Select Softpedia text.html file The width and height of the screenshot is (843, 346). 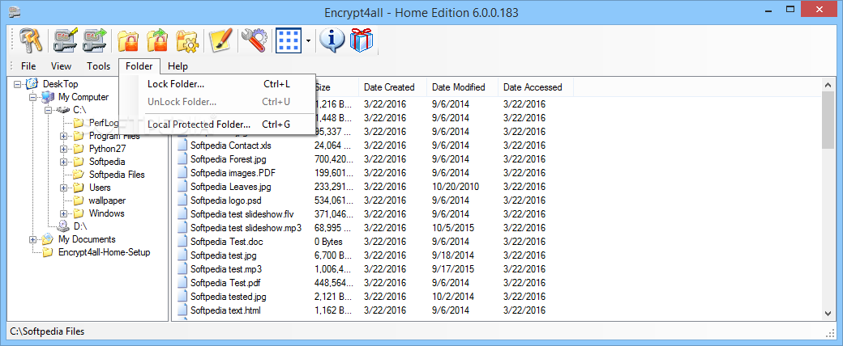click(x=226, y=310)
